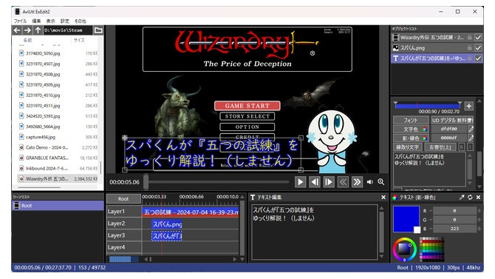Click the large blue color swatch
Screen dimensions: 495x279
(x=406, y=219)
